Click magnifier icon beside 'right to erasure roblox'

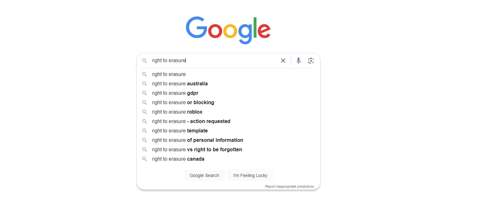144,112
